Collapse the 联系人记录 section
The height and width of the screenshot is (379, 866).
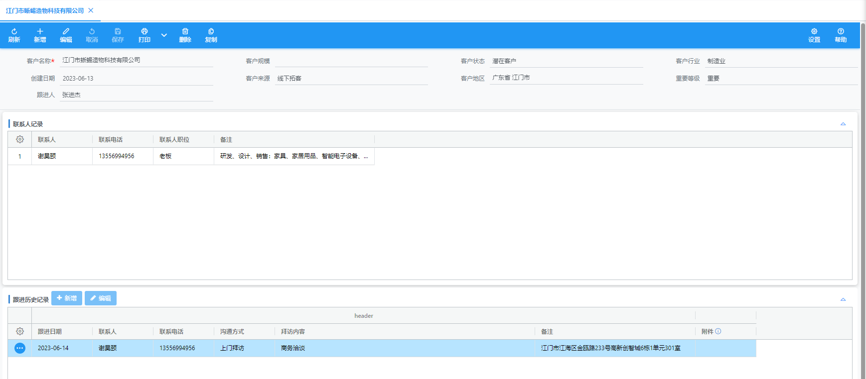point(843,124)
